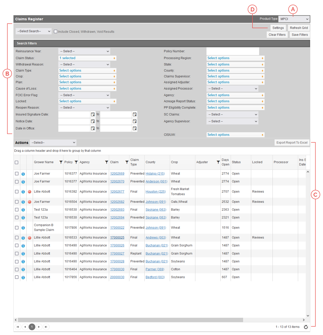Click the red flag icon beside claim 12002677
This screenshot has width=323, height=335.
pos(29,192)
